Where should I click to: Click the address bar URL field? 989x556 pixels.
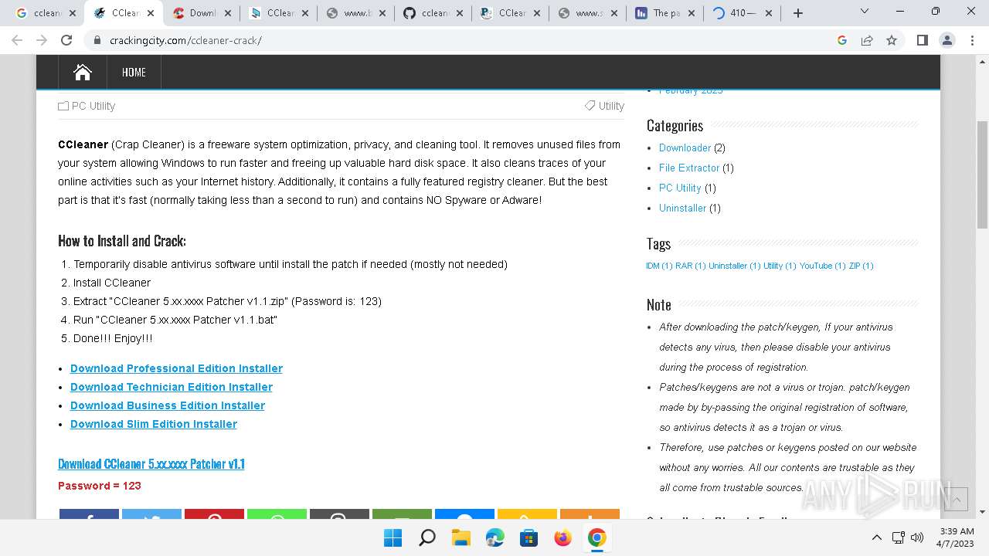tap(464, 40)
